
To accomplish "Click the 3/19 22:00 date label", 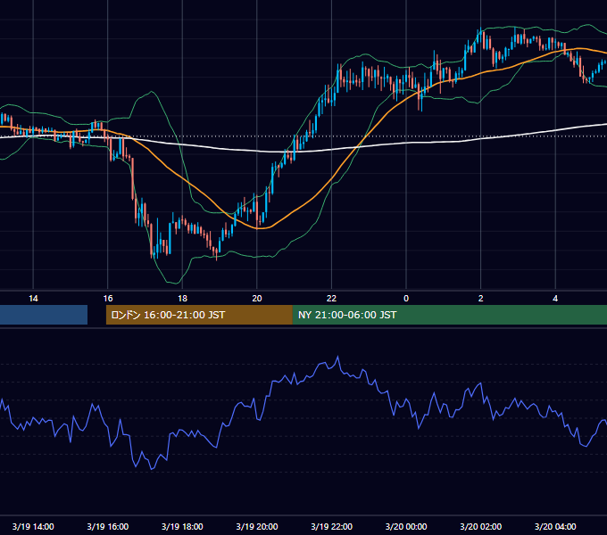I will 331,526.
